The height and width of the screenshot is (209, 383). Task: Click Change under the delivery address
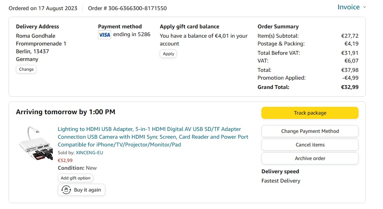pos(26,69)
